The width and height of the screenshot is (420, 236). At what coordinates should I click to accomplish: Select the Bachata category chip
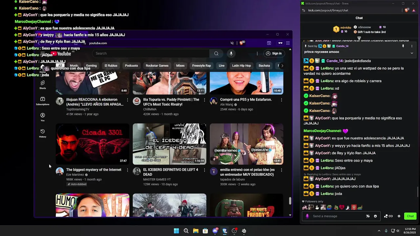click(264, 66)
